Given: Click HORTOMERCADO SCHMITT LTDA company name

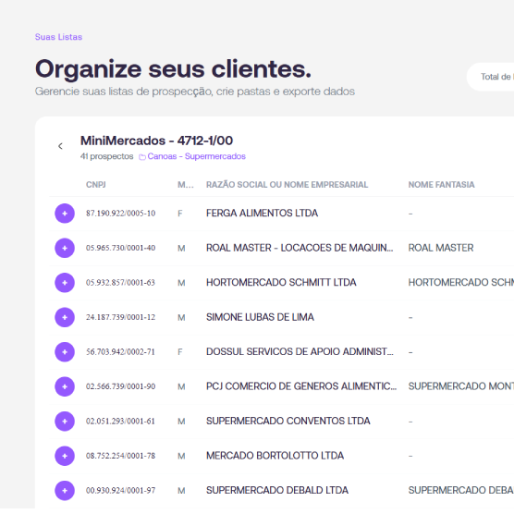Looking at the screenshot, I should point(281,282).
